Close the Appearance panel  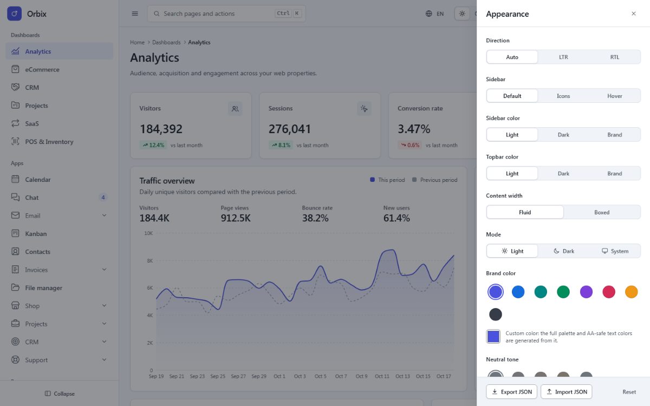[x=634, y=14]
